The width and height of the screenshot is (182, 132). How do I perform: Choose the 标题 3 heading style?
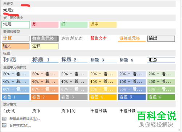click(103, 60)
